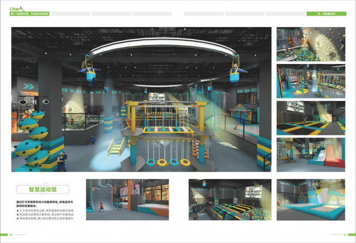
Task: Select the green header tab at top right
Action: (326, 14)
